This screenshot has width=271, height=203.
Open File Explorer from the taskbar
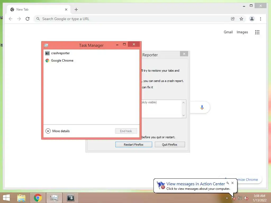click(21, 198)
